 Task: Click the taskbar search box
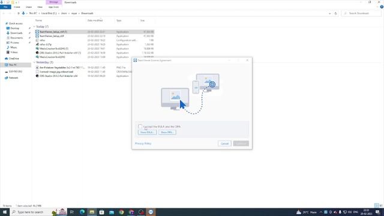click(38, 212)
